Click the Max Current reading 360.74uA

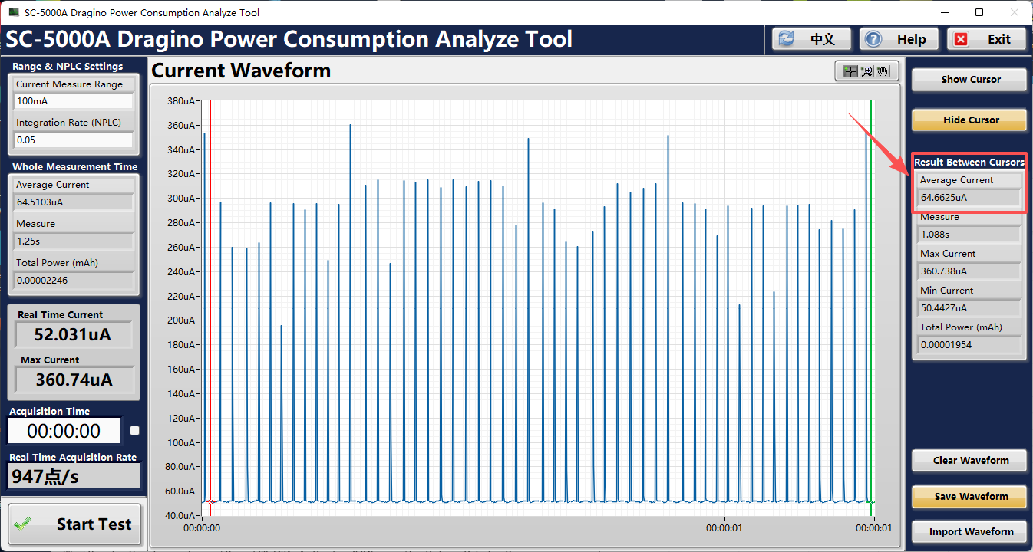coord(74,379)
